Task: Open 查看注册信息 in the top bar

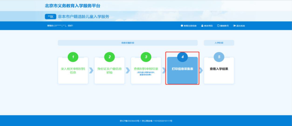Action: tap(188, 26)
